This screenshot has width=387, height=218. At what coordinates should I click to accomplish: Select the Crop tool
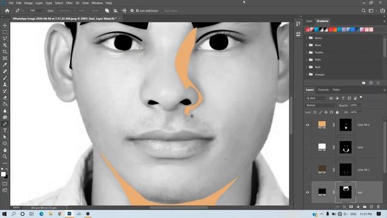click(x=5, y=51)
